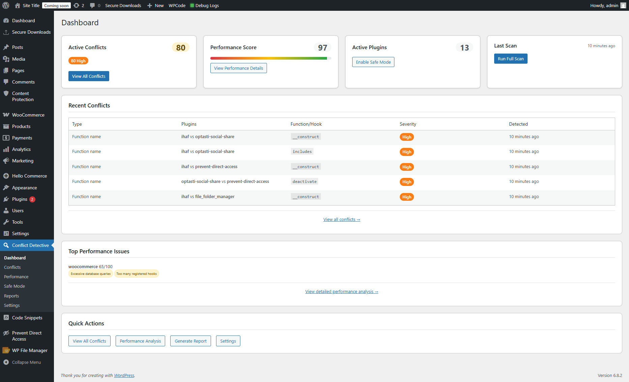Click the comments bubble icon in admin bar

(x=92, y=5)
